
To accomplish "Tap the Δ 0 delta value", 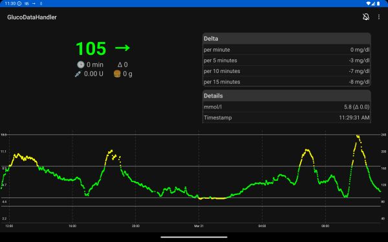I will click(122, 65).
